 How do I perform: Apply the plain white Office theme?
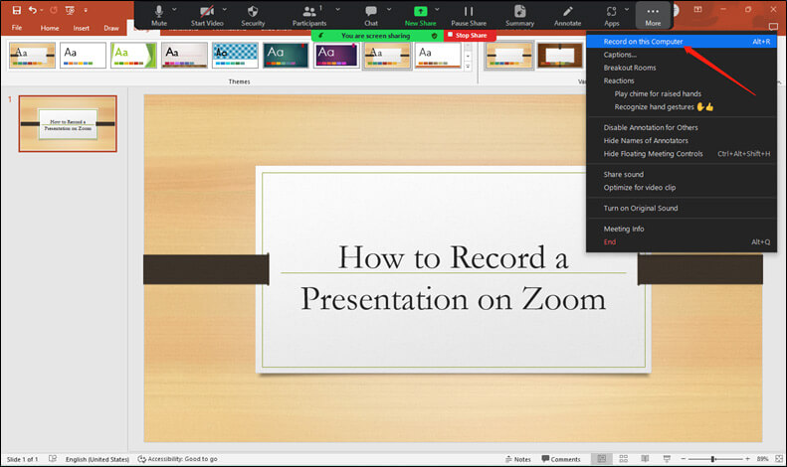tap(83, 55)
